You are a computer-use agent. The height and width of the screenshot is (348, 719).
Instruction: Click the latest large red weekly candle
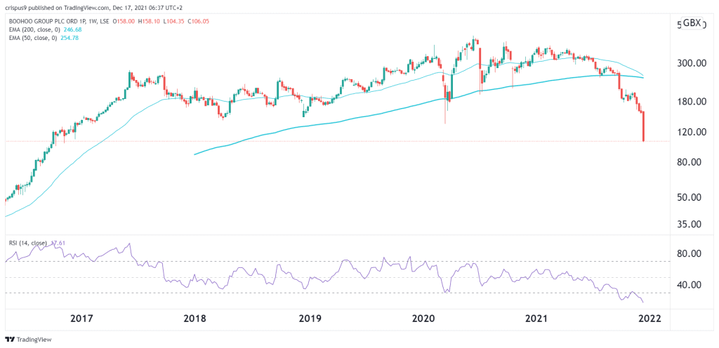[x=644, y=126]
